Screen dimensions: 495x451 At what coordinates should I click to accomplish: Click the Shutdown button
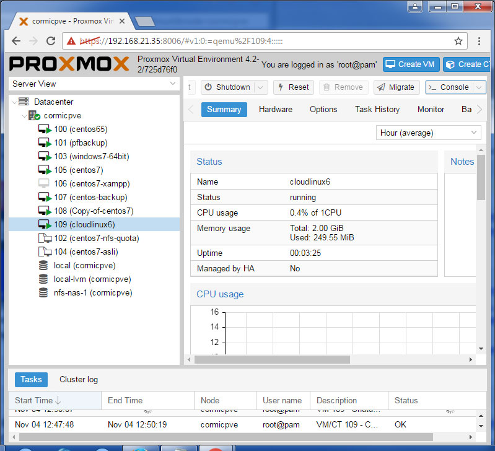coord(228,87)
